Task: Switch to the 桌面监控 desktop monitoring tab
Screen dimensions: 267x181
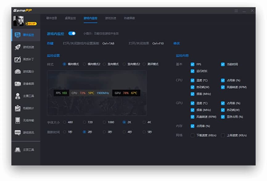Action: coord(70,18)
